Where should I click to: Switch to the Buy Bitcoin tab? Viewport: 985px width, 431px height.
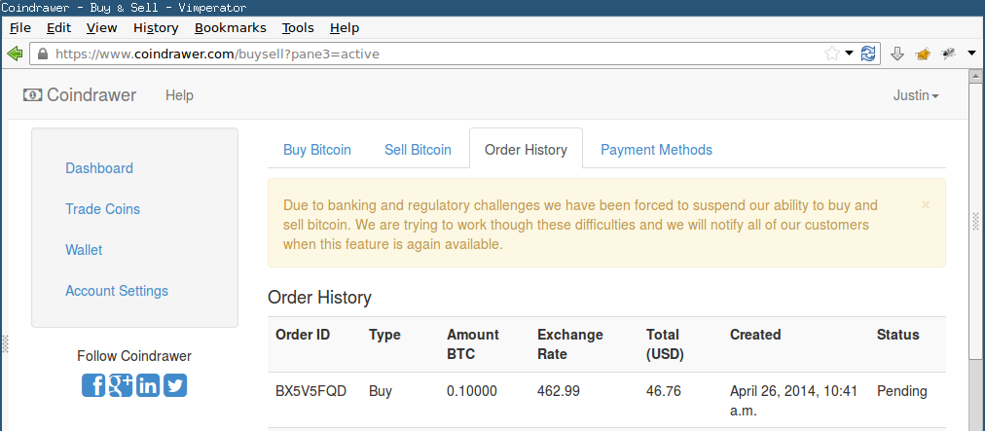tap(317, 150)
